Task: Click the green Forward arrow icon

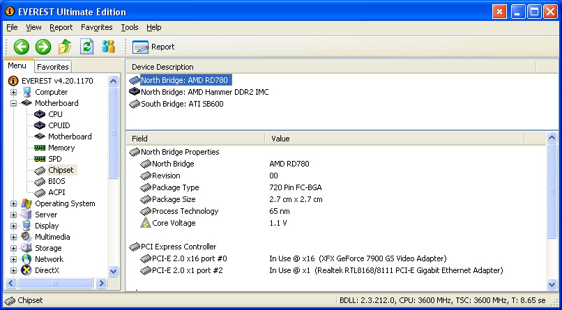Action: [x=43, y=47]
